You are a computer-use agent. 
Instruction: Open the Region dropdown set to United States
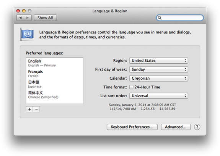(x=158, y=61)
